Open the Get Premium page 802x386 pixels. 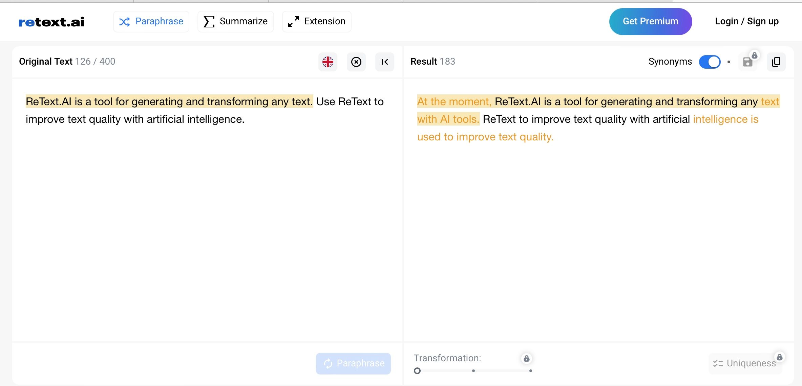(650, 21)
